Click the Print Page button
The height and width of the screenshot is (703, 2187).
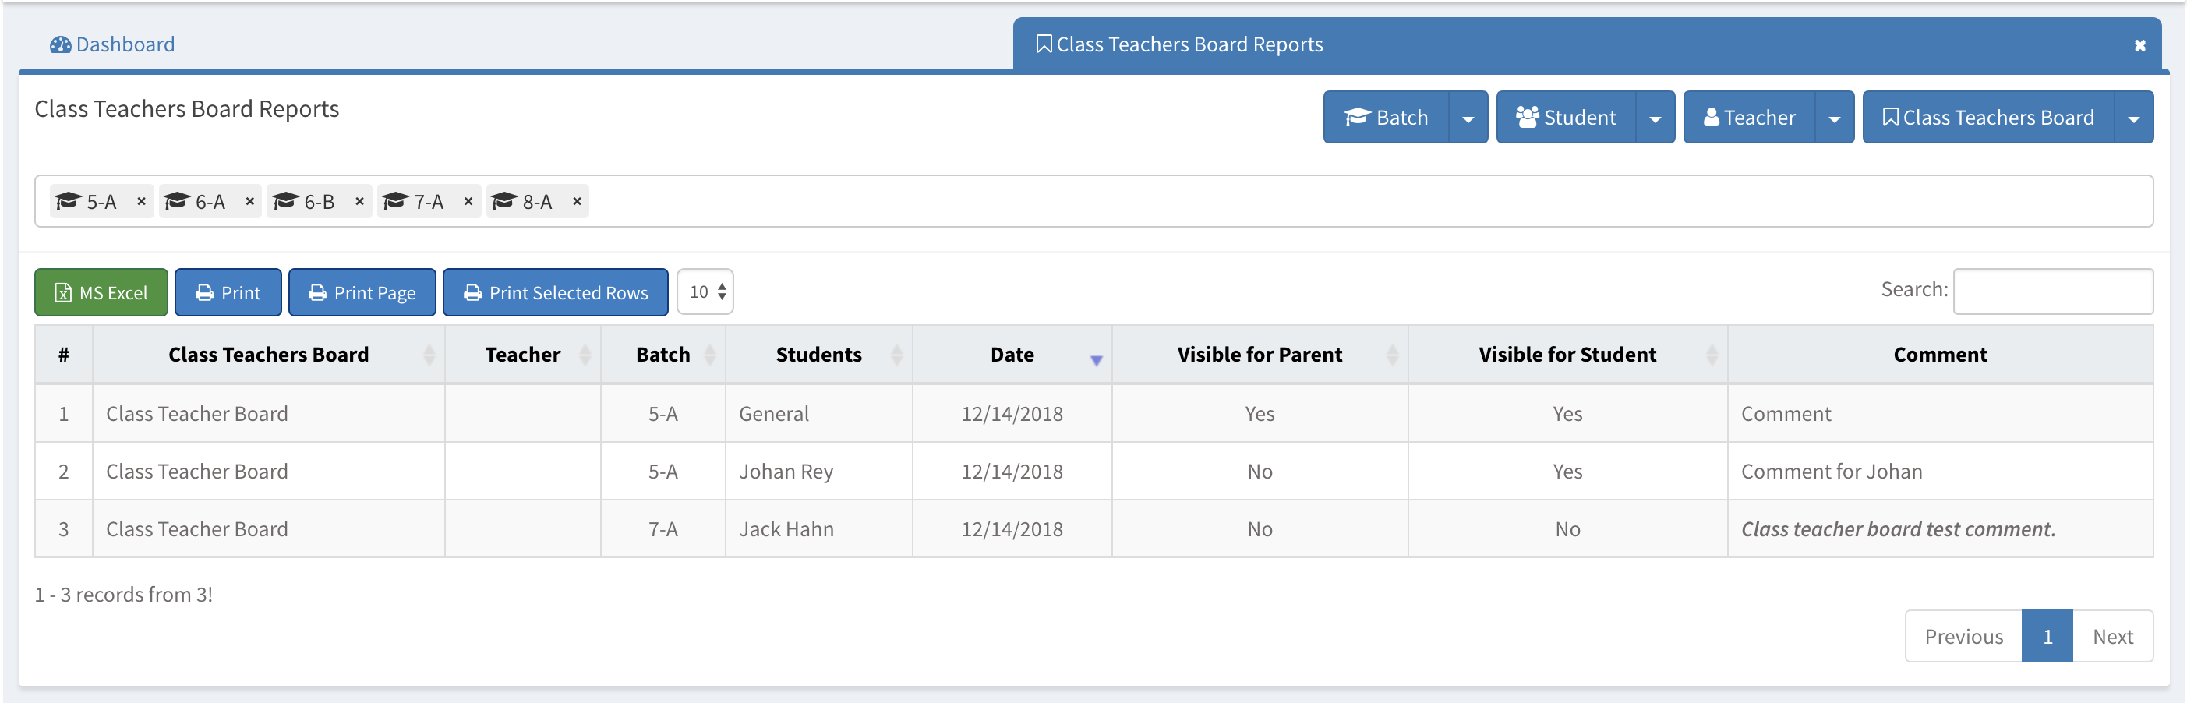click(362, 293)
